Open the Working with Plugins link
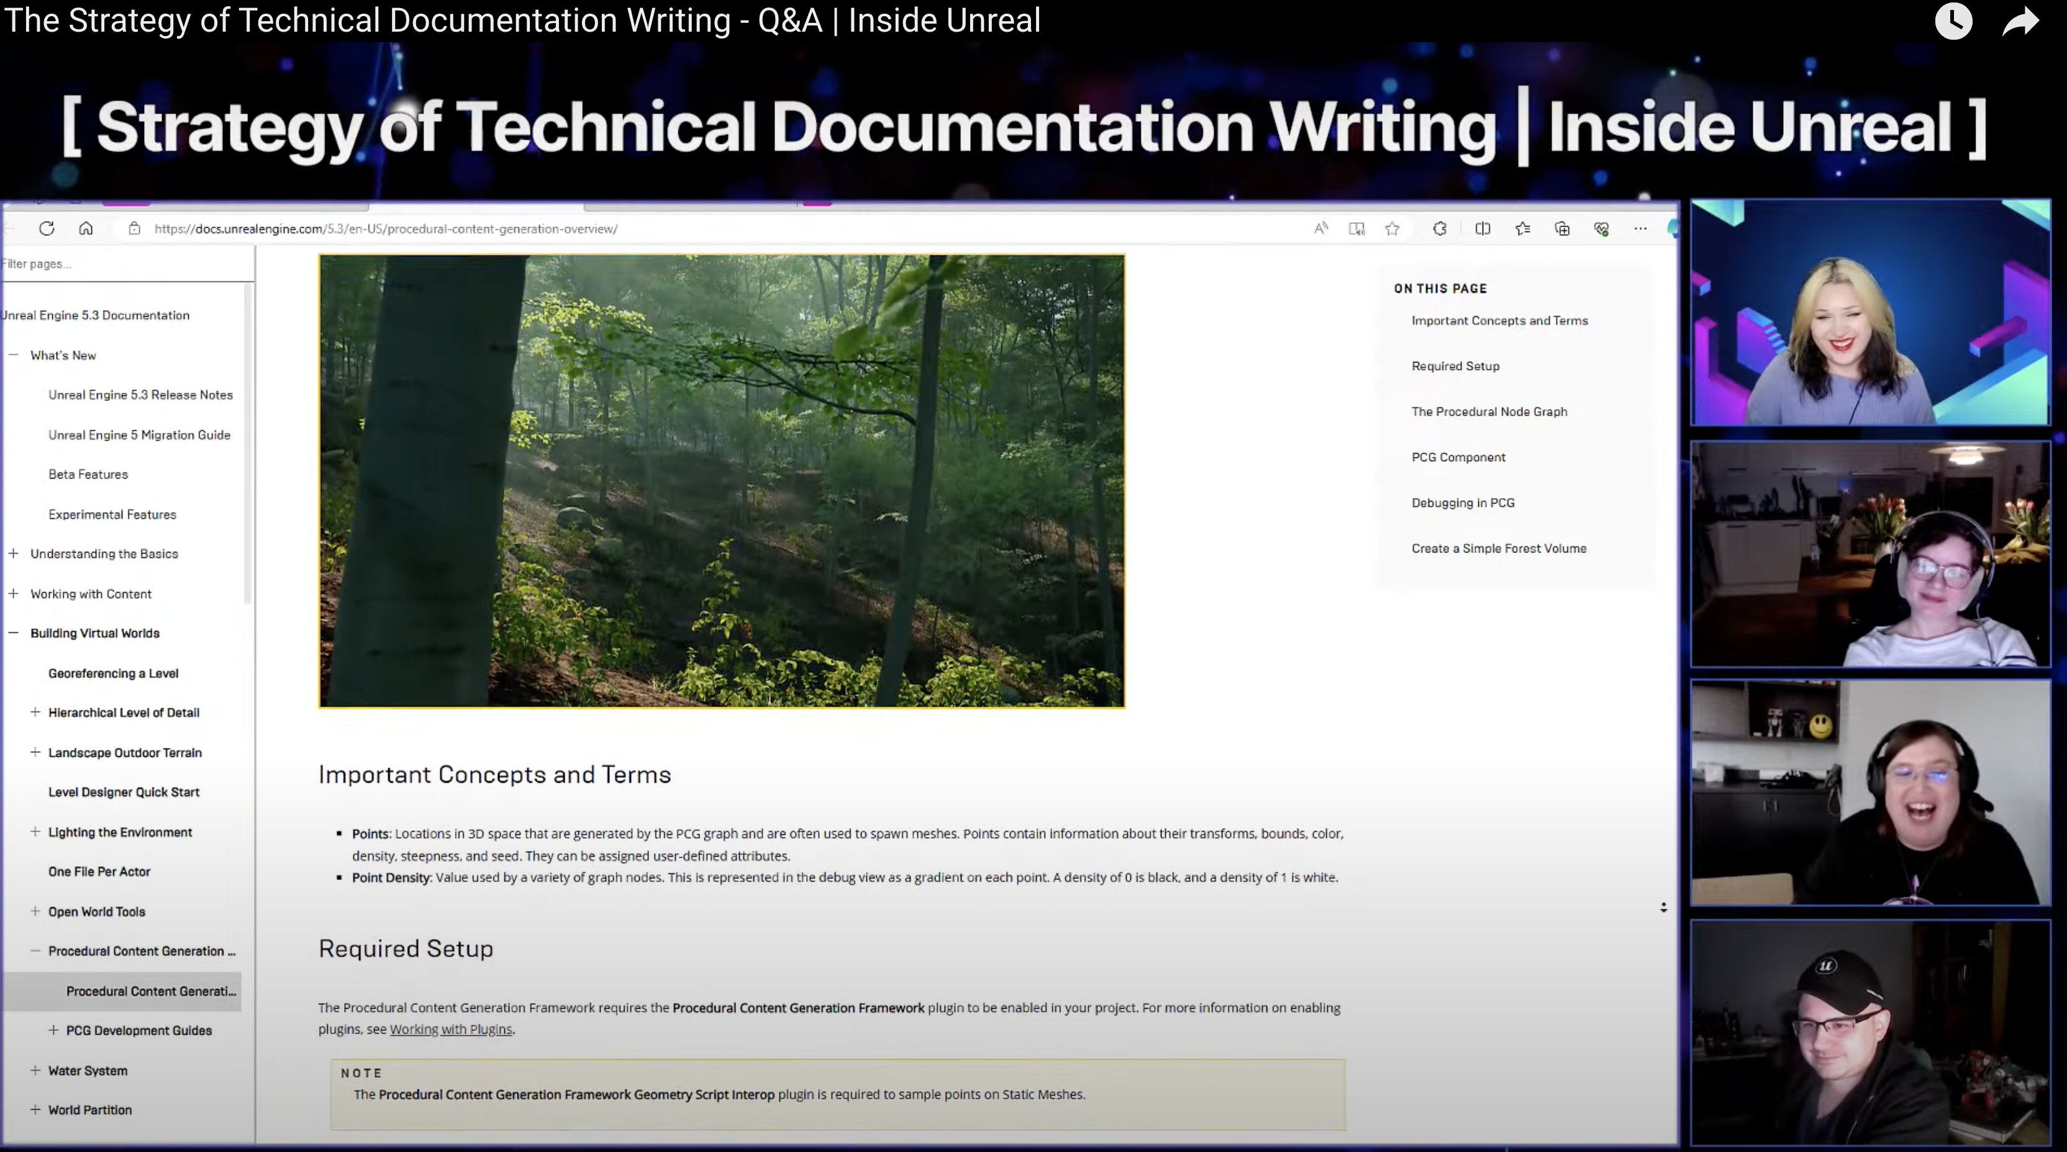 pos(451,1028)
